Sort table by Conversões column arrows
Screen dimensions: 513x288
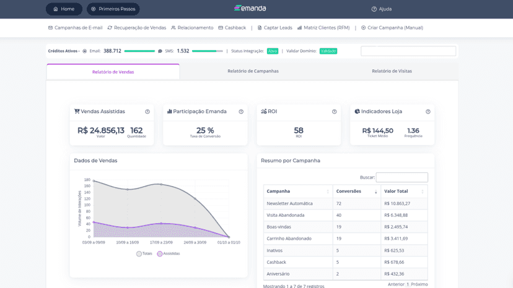[x=376, y=192]
